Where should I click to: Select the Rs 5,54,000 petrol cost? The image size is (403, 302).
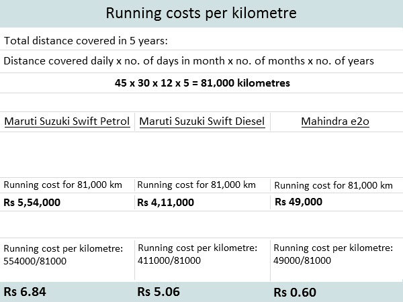[34, 201]
